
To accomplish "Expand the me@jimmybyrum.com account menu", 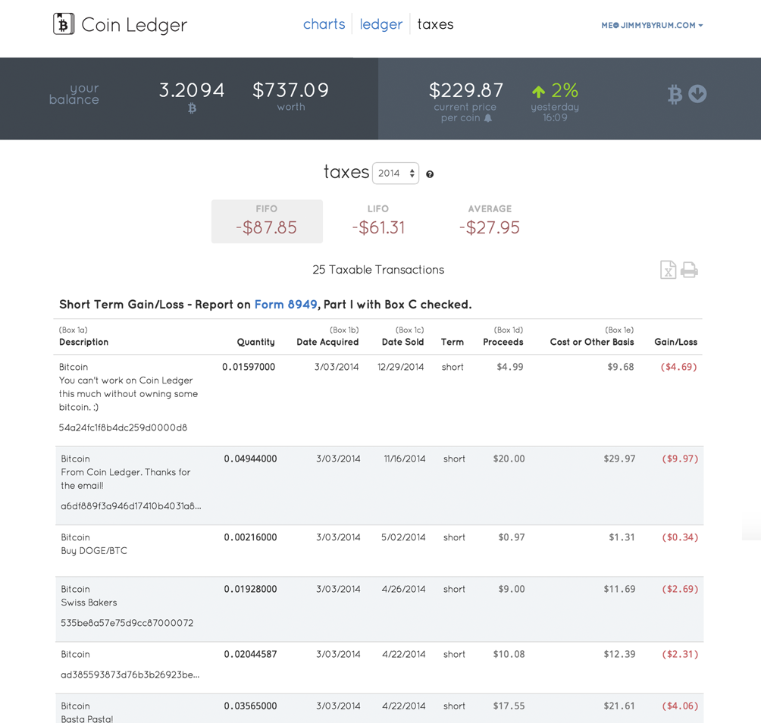I will coord(652,25).
